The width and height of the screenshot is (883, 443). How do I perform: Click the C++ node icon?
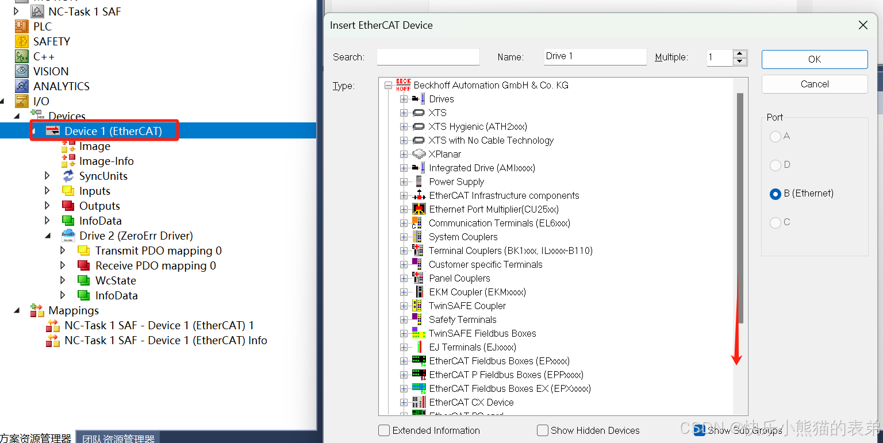pyautogui.click(x=22, y=56)
